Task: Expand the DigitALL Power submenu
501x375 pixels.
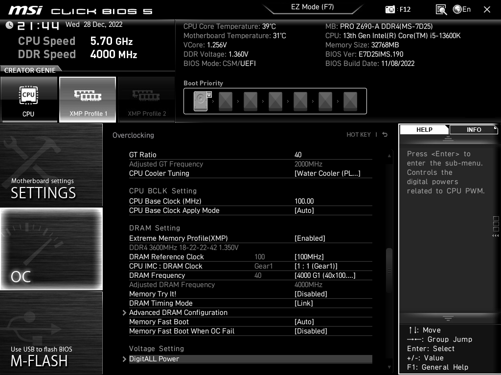Action: 154,359
